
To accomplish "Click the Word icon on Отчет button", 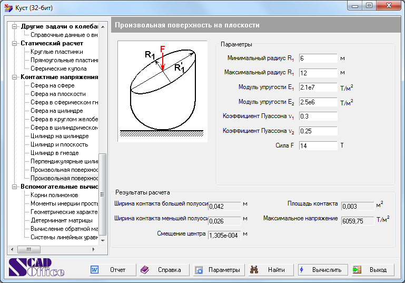I will [x=95, y=270].
